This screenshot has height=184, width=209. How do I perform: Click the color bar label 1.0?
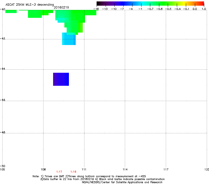204,9
